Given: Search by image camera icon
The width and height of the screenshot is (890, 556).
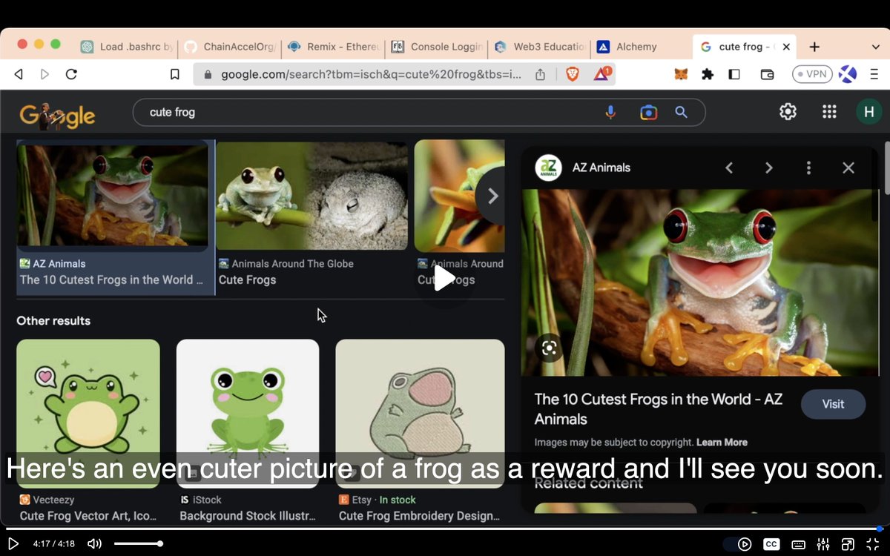Looking at the screenshot, I should 648,112.
